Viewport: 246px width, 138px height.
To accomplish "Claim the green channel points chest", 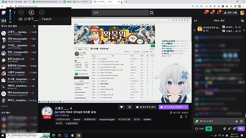I will [209, 128].
